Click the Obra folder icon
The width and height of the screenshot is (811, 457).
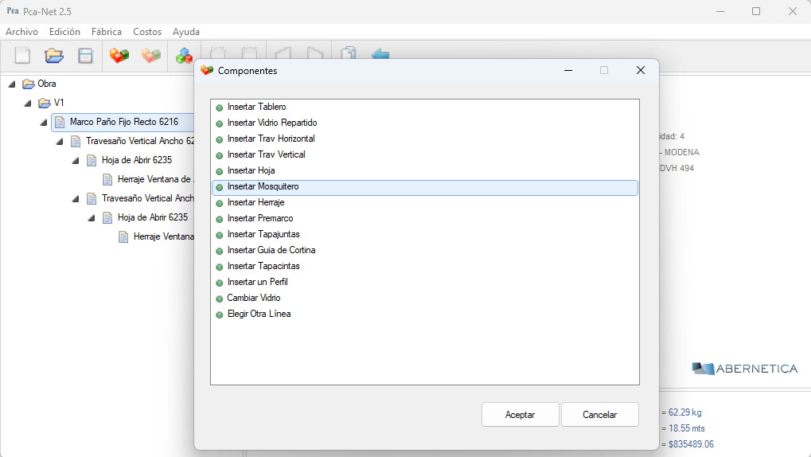29,84
